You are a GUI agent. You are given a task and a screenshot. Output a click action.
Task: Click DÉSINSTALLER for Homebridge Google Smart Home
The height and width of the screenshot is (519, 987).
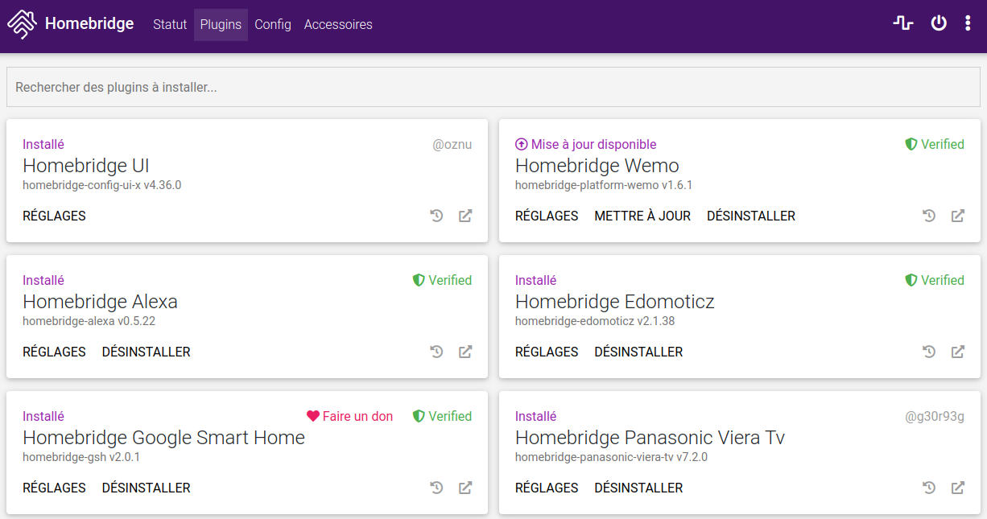147,488
